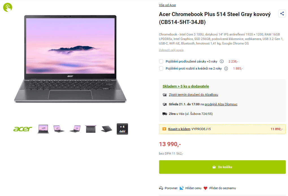Open the +4 další image gallery
288x196 pixels.
coord(122,129)
